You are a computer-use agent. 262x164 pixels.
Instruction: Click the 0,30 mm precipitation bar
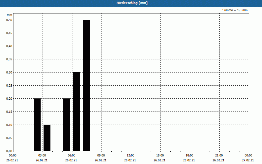77,112
